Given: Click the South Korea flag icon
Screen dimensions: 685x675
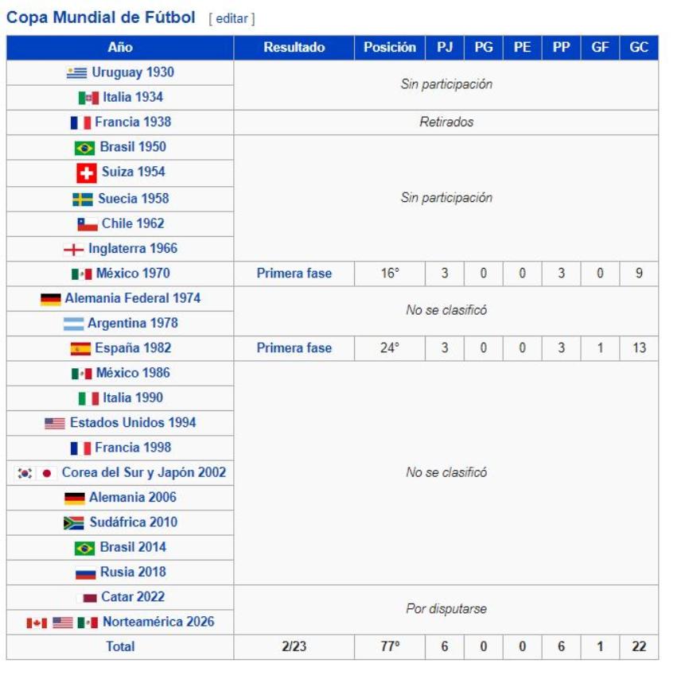Looking at the screenshot, I should click(x=25, y=473).
